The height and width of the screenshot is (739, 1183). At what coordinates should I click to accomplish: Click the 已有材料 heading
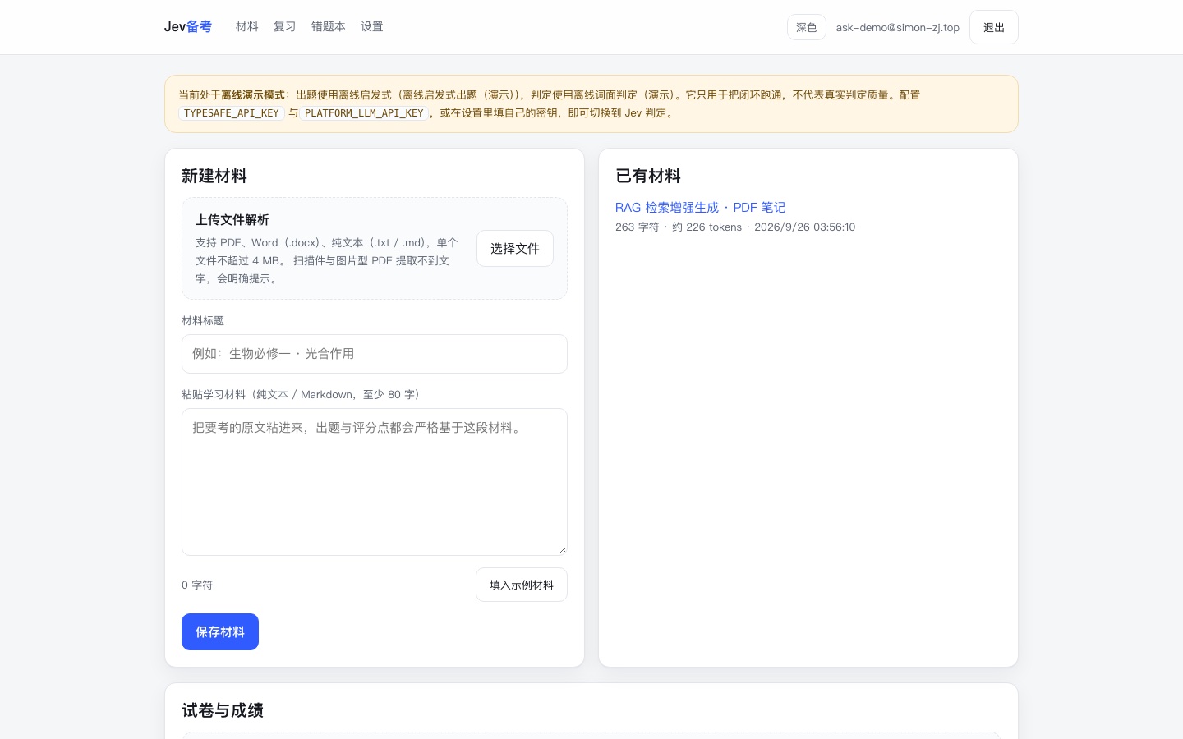pos(648,176)
